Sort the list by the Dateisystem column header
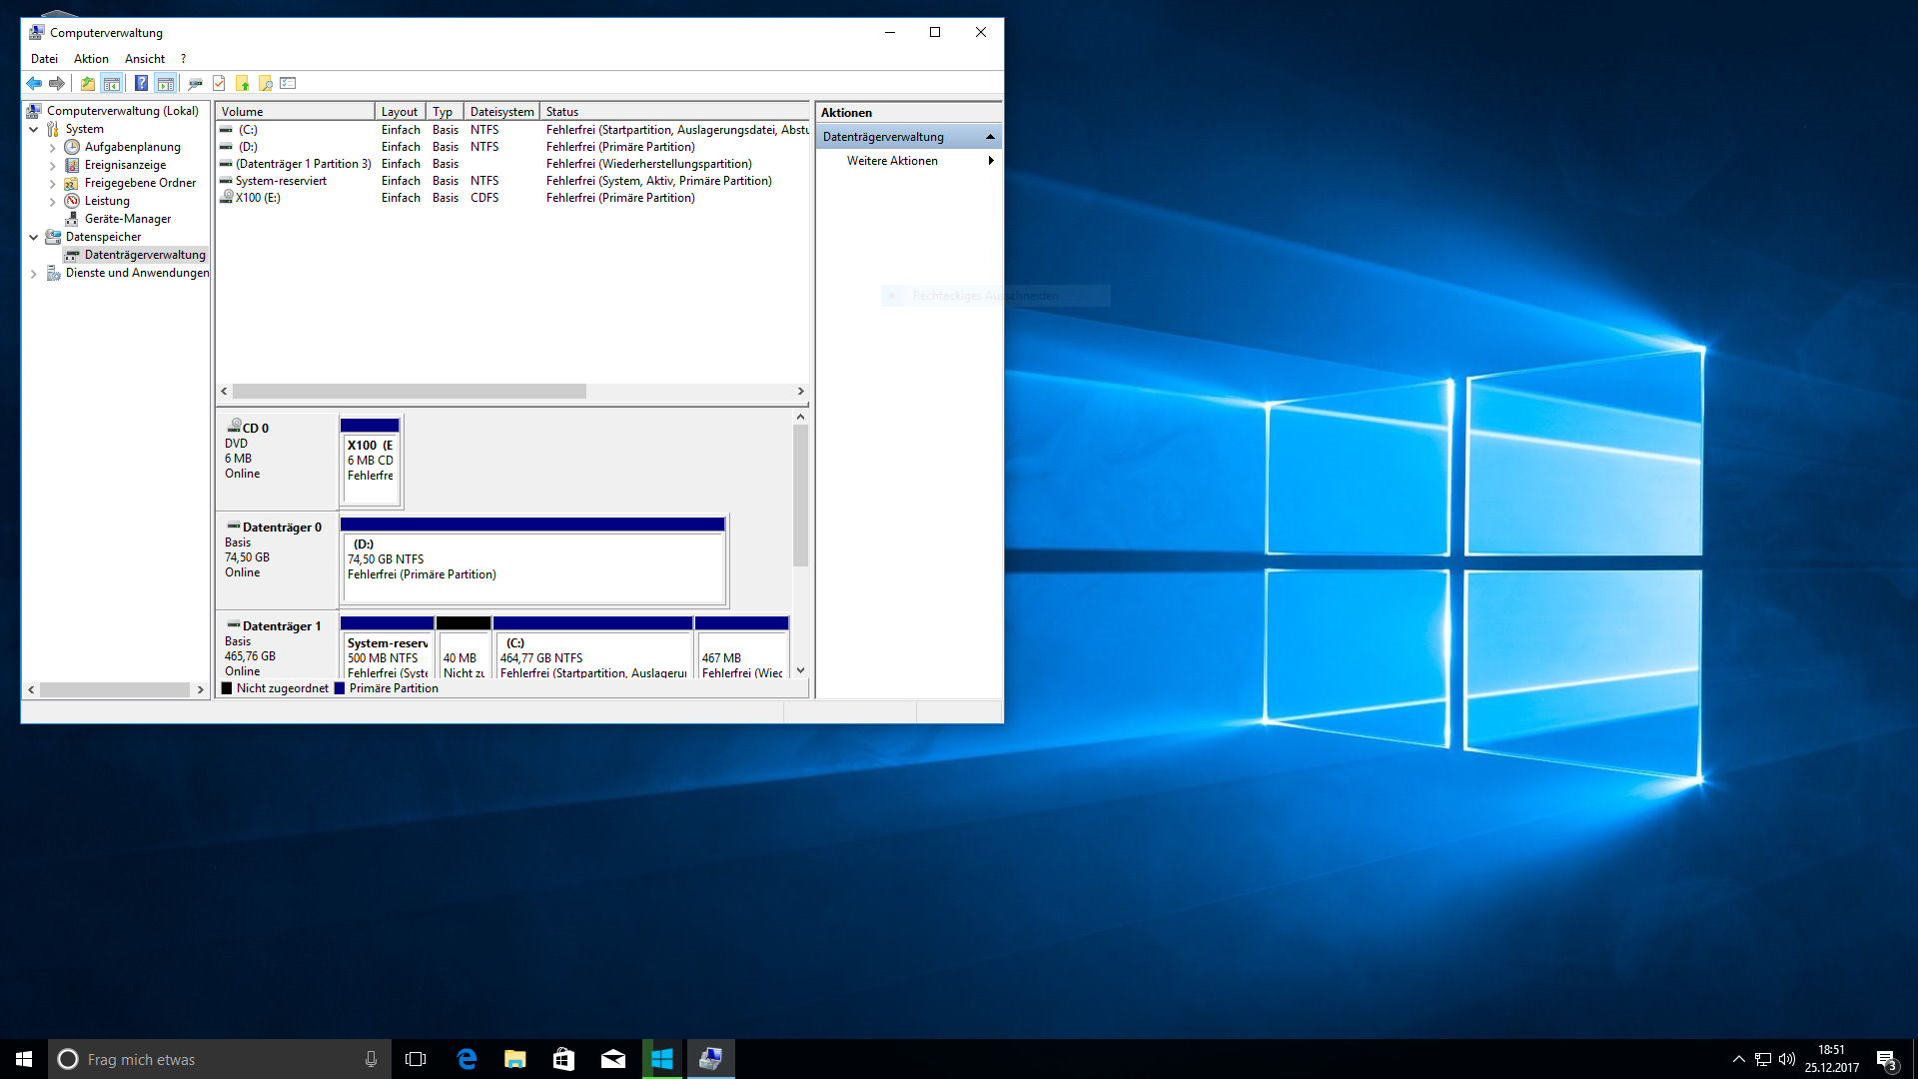 [501, 112]
